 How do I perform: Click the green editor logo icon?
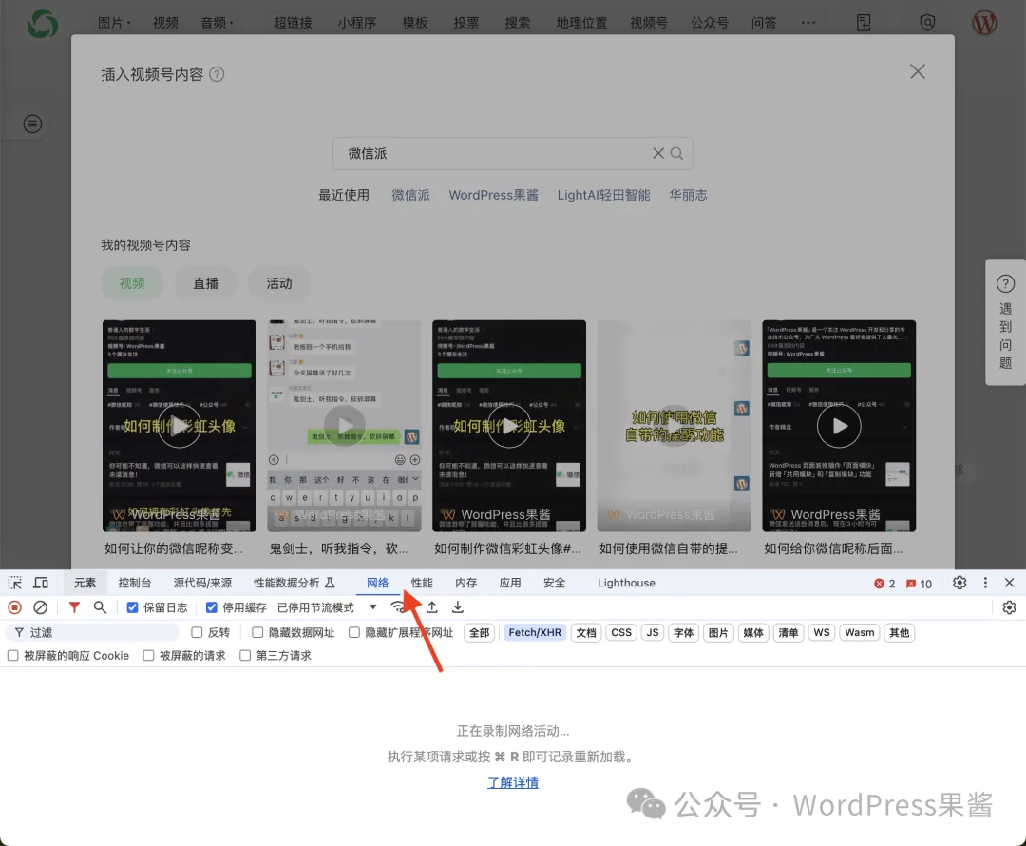point(43,23)
